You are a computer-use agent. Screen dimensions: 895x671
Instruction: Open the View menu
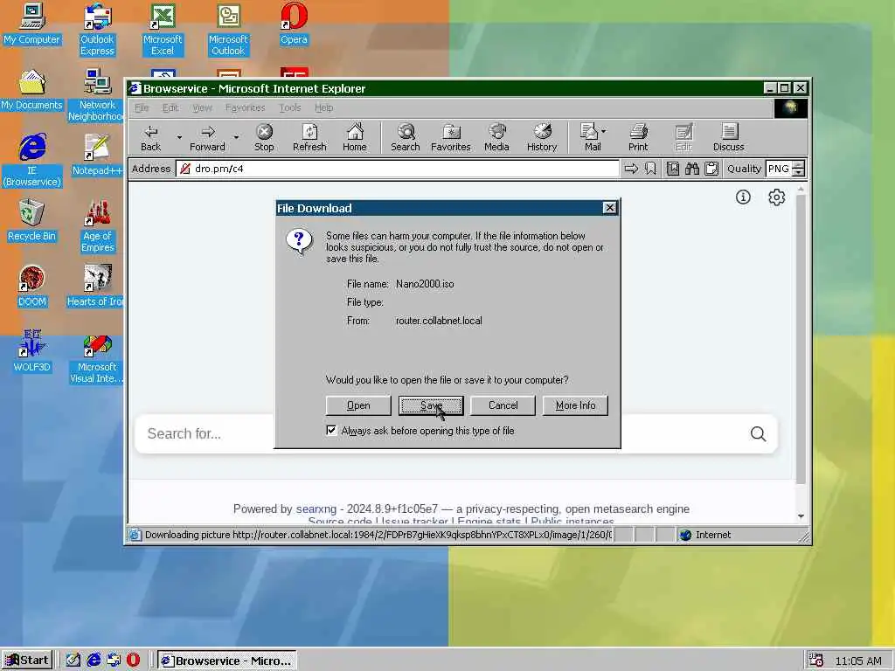coord(202,107)
